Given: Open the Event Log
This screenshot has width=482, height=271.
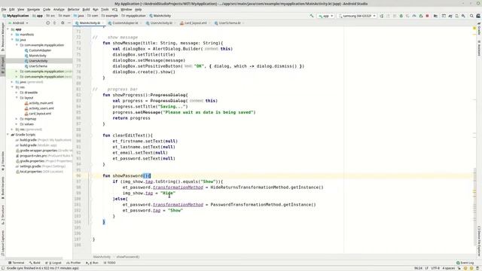Looking at the screenshot, I should (x=465, y=263).
